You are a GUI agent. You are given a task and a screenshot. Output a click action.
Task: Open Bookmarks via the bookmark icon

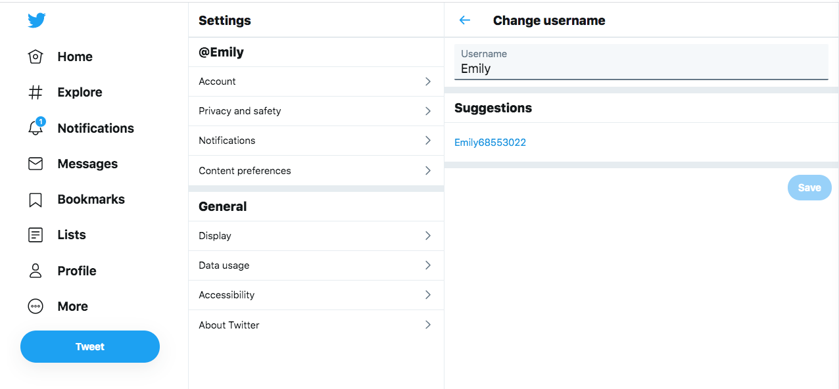point(36,199)
